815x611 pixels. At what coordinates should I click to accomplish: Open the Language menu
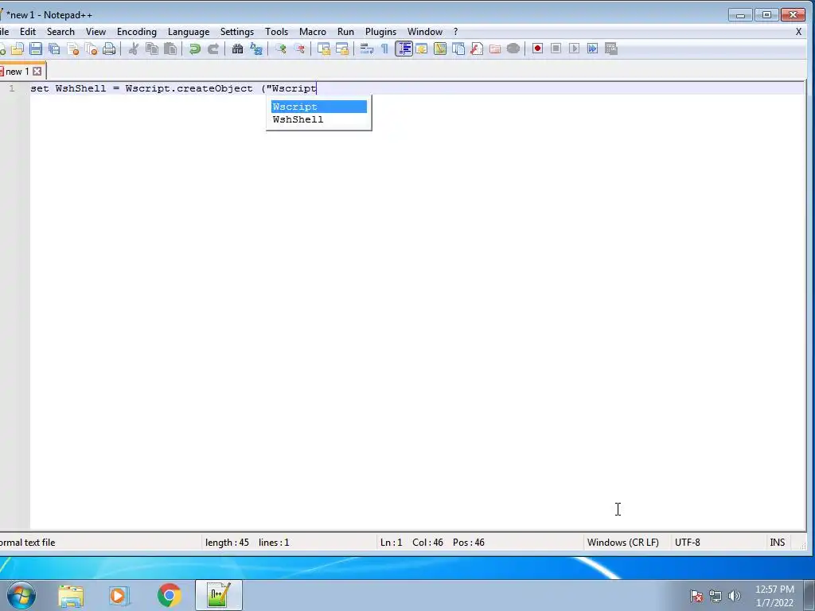[189, 32]
